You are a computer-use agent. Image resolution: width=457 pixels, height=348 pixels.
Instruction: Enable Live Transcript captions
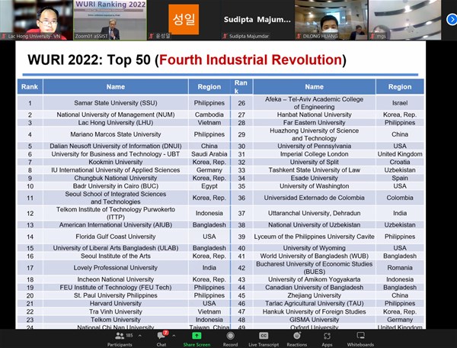coord(264,338)
